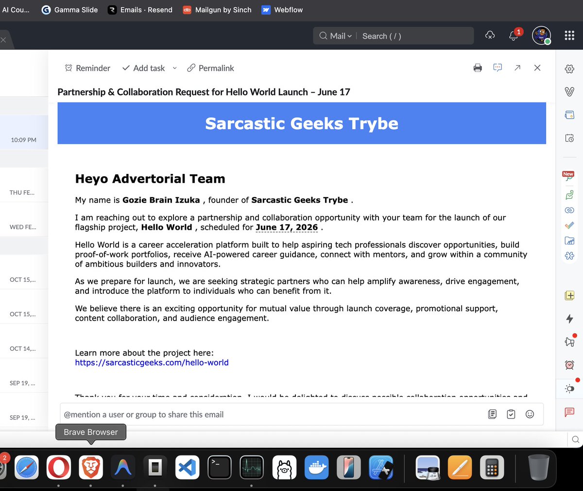Add a sticky note with yellow plus icon
The width and height of the screenshot is (583, 491).
coord(569,295)
